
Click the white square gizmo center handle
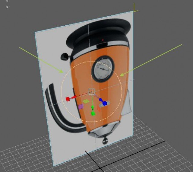coord(92,92)
